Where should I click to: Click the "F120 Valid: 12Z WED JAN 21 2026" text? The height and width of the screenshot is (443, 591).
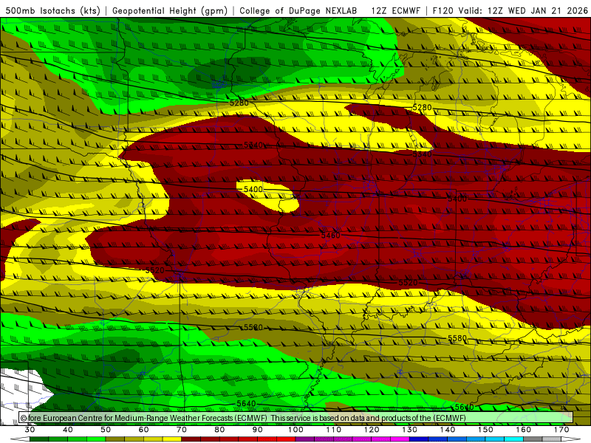tap(510, 10)
